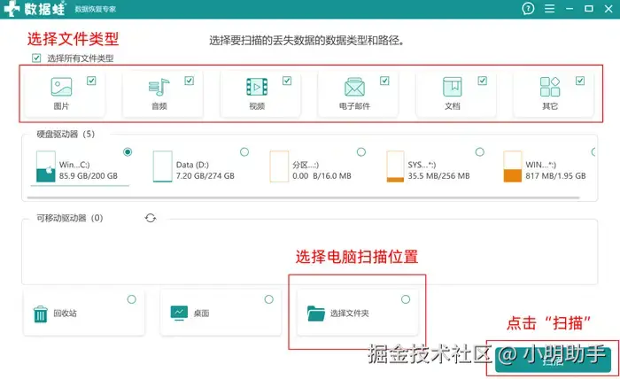Open the hamburger menu in title bar
This screenshot has height=379, width=620.
tap(549, 8)
